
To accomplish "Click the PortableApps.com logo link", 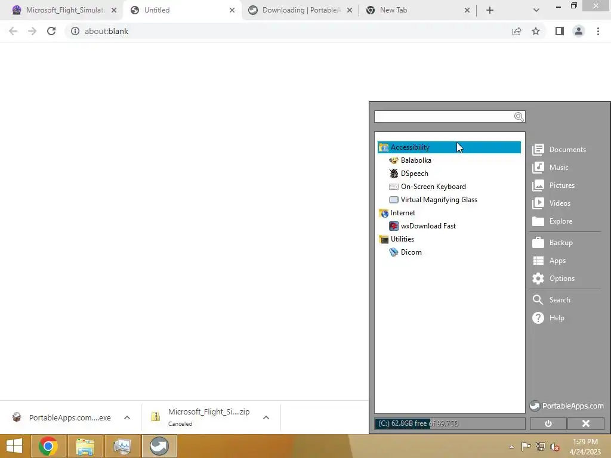I will click(567, 406).
